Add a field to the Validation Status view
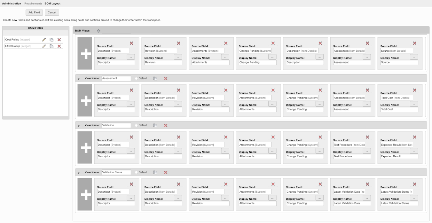The width and height of the screenshot is (432, 223). pos(85,194)
